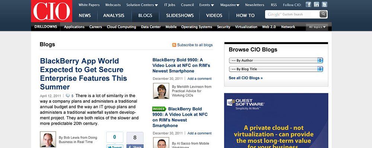
Task: Click the Quest Software logo
Action: click(246, 104)
